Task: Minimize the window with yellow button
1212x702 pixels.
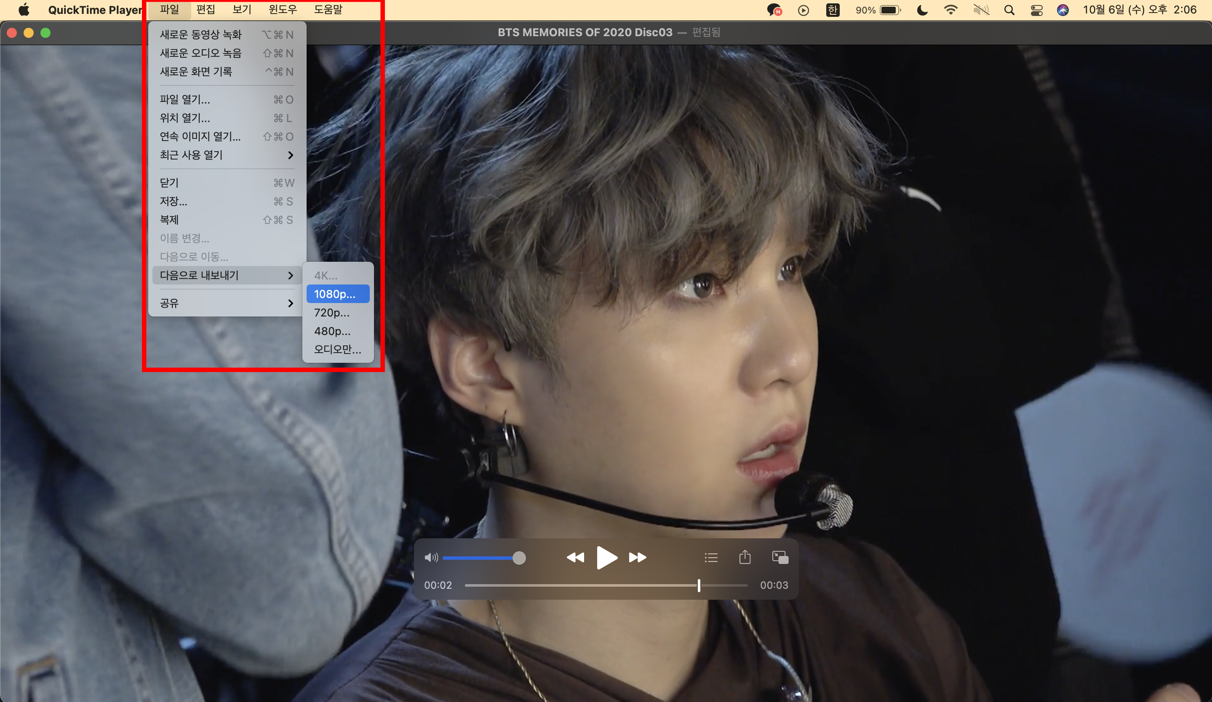Action: click(x=29, y=33)
